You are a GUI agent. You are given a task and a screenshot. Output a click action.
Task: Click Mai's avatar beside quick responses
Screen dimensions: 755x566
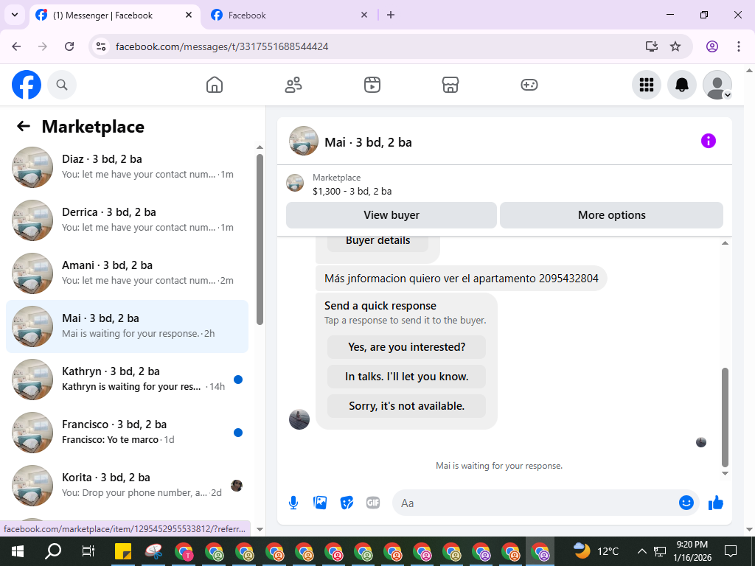click(299, 419)
